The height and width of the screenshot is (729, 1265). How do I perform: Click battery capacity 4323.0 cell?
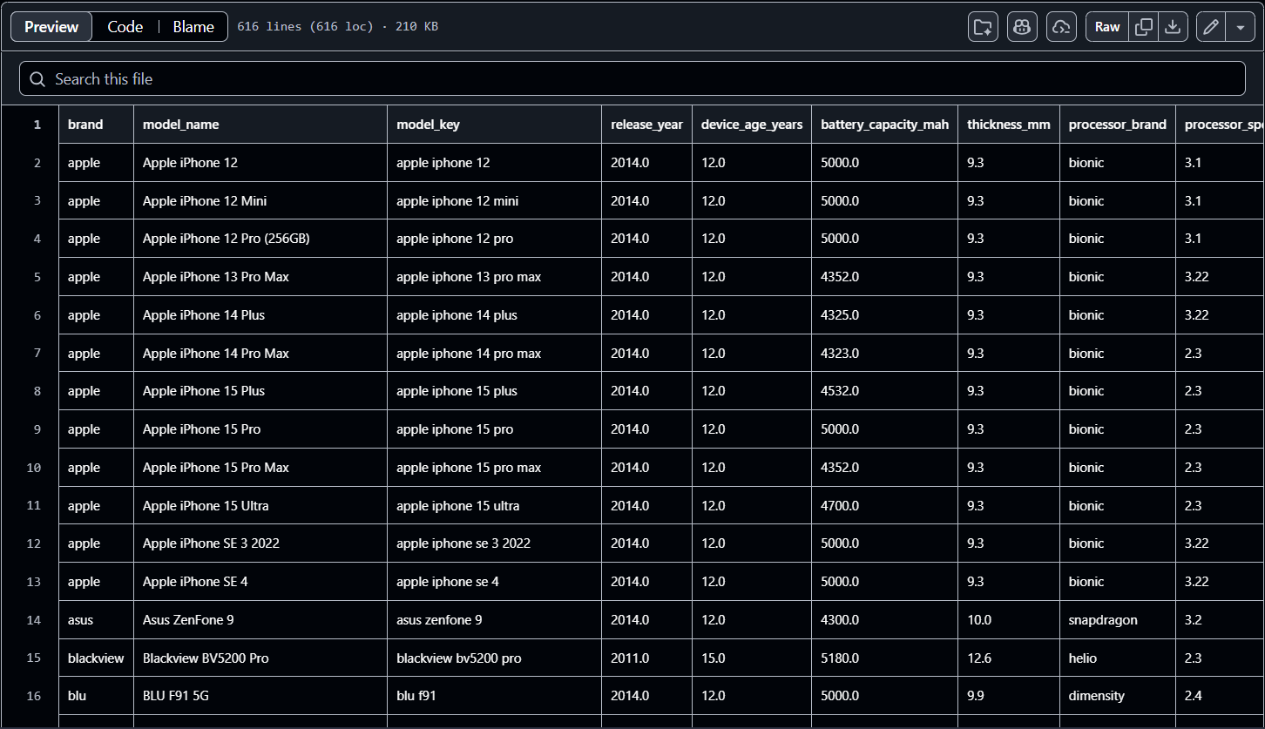coord(885,354)
